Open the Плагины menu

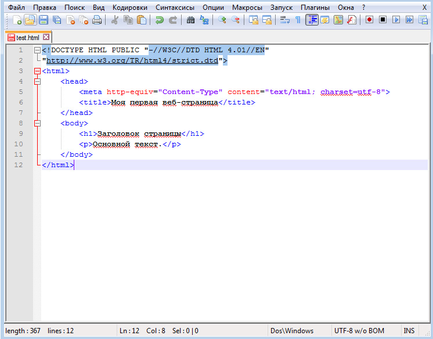(x=315, y=8)
